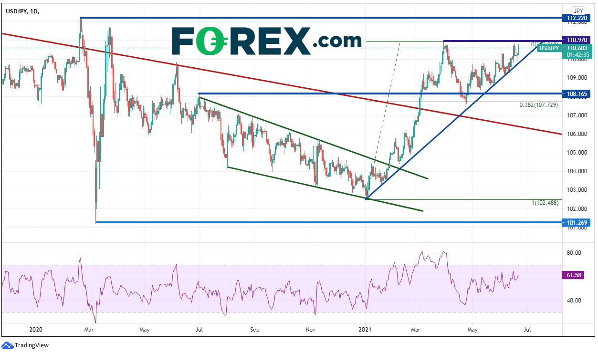Image resolution: width=598 pixels, height=354 pixels.
Task: Select the 0.382(107.729) Fibonacci level label
Action: point(538,105)
